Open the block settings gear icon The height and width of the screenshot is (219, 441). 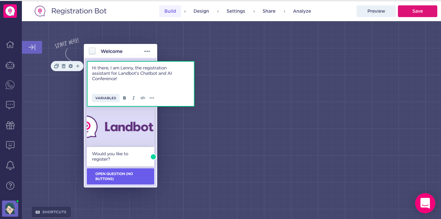pos(71,66)
